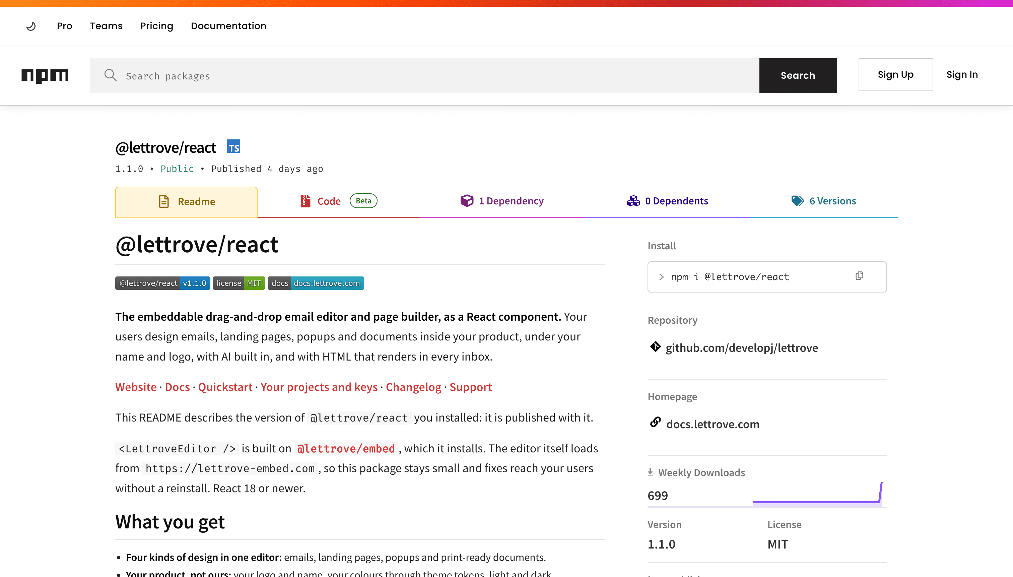Image resolution: width=1013 pixels, height=577 pixels.
Task: Click the MIT value under License
Action: [x=778, y=544]
